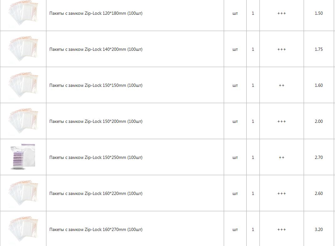View the Zip-Lock 150*200mm product picture
Image resolution: width=335 pixels, height=246 pixels.
(x=23, y=121)
